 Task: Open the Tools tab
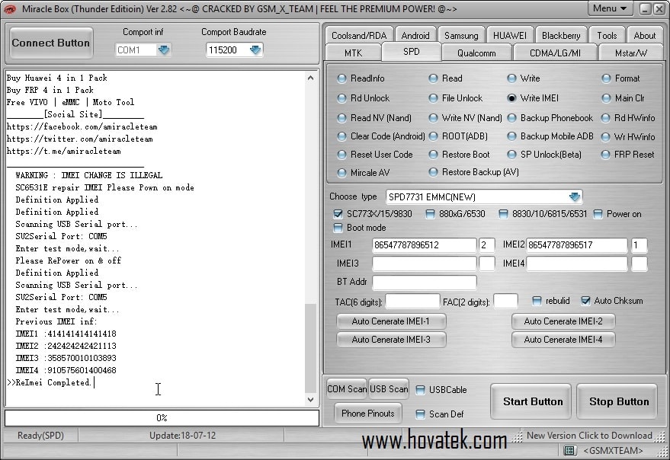pyautogui.click(x=607, y=36)
